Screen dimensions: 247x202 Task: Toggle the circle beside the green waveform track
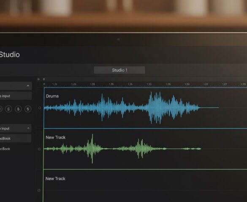pyautogui.click(x=39, y=149)
